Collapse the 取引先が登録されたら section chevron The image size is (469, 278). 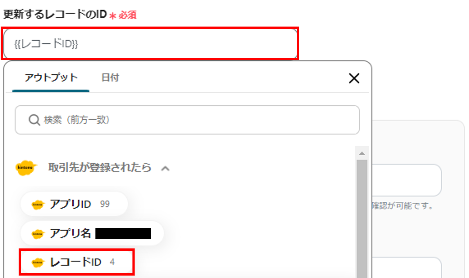165,169
